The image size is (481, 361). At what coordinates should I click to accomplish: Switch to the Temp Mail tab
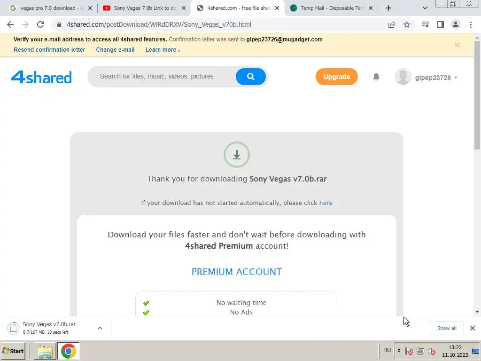332,8
